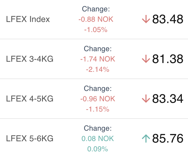Image resolution: width=188 pixels, height=157 pixels.
Task: Click the green 0.09% percentage change
Action: click(97, 149)
